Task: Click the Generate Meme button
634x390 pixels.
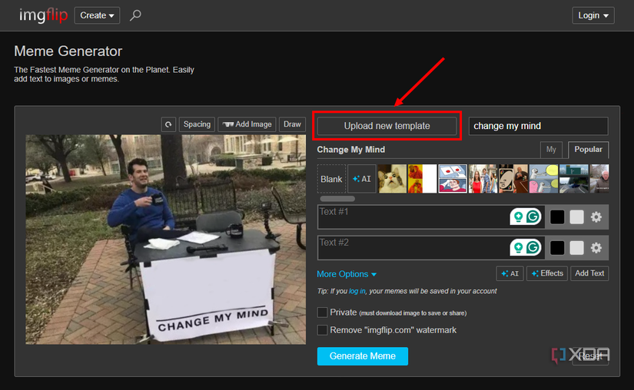Action: 363,356
